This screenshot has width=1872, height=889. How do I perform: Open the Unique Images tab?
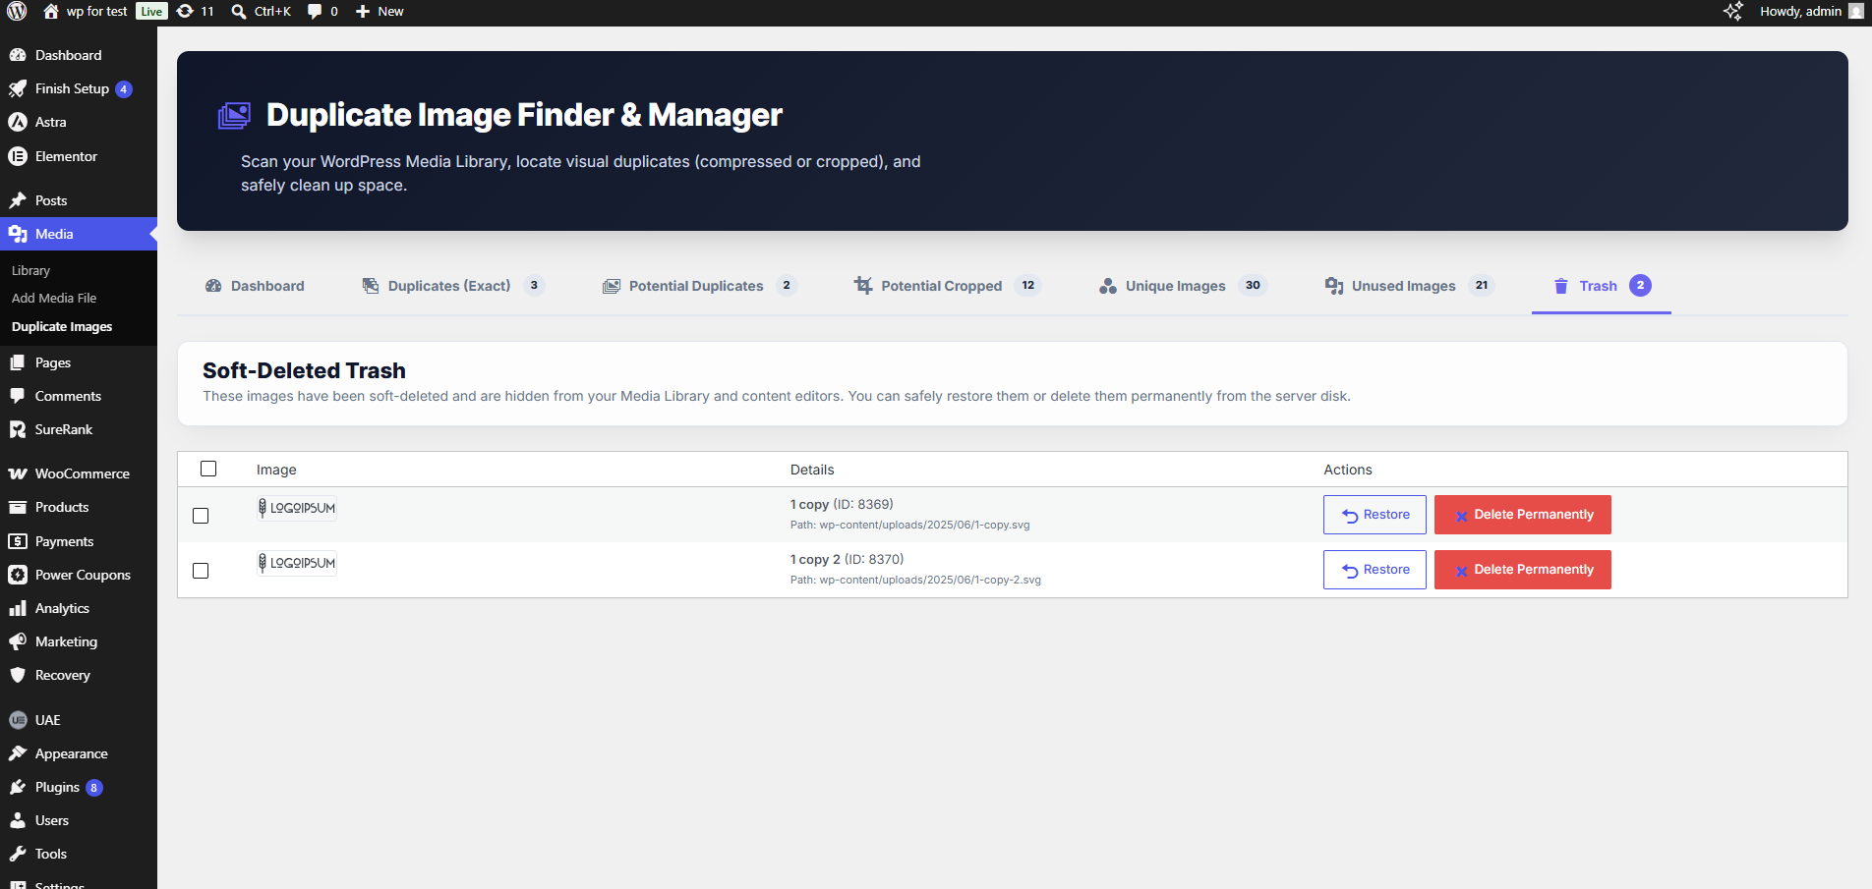click(x=1183, y=286)
